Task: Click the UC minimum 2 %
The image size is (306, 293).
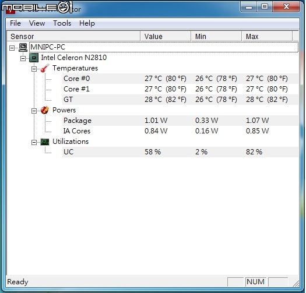Action: pyautogui.click(x=201, y=152)
